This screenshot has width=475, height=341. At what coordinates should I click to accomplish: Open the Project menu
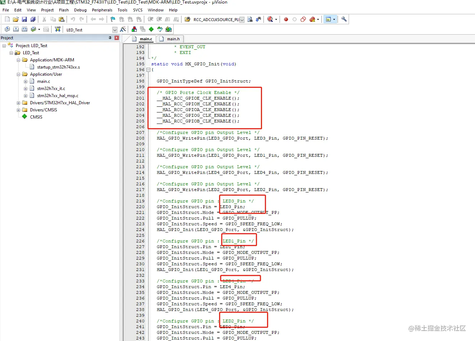[x=47, y=10]
